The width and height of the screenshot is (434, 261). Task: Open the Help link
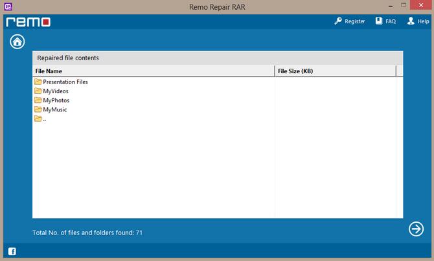pyautogui.click(x=423, y=21)
